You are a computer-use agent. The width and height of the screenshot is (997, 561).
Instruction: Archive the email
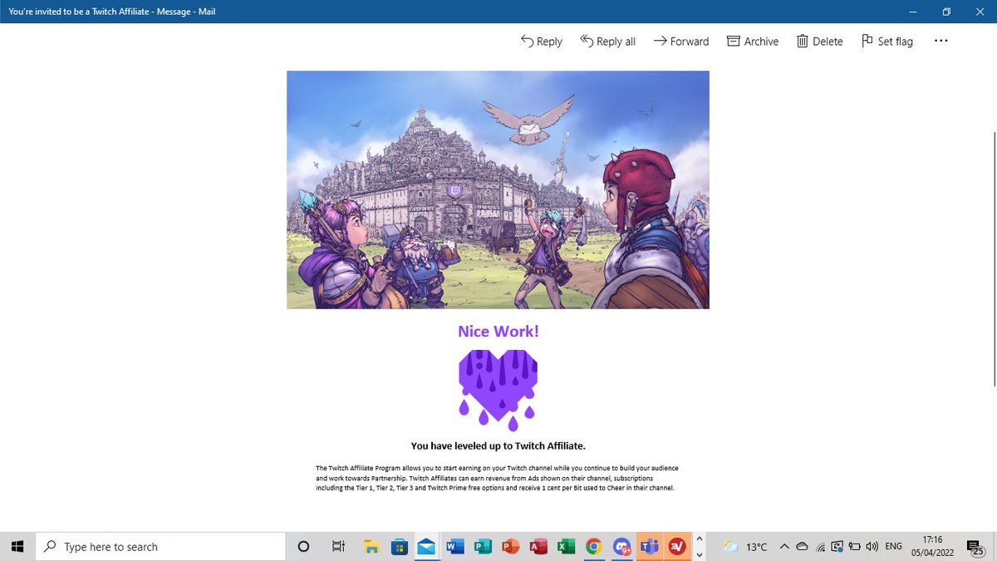753,41
